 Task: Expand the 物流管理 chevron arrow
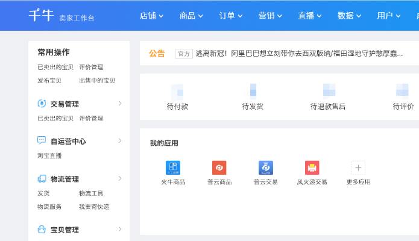[120, 179]
